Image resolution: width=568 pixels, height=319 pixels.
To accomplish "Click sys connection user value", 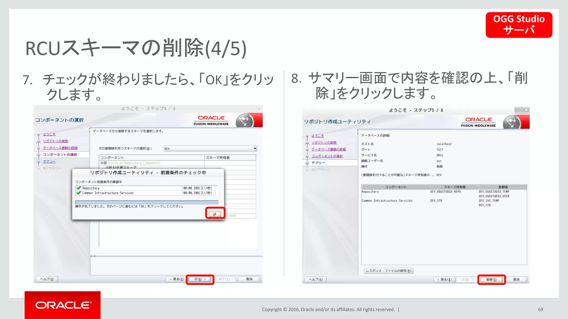I will pos(439,161).
